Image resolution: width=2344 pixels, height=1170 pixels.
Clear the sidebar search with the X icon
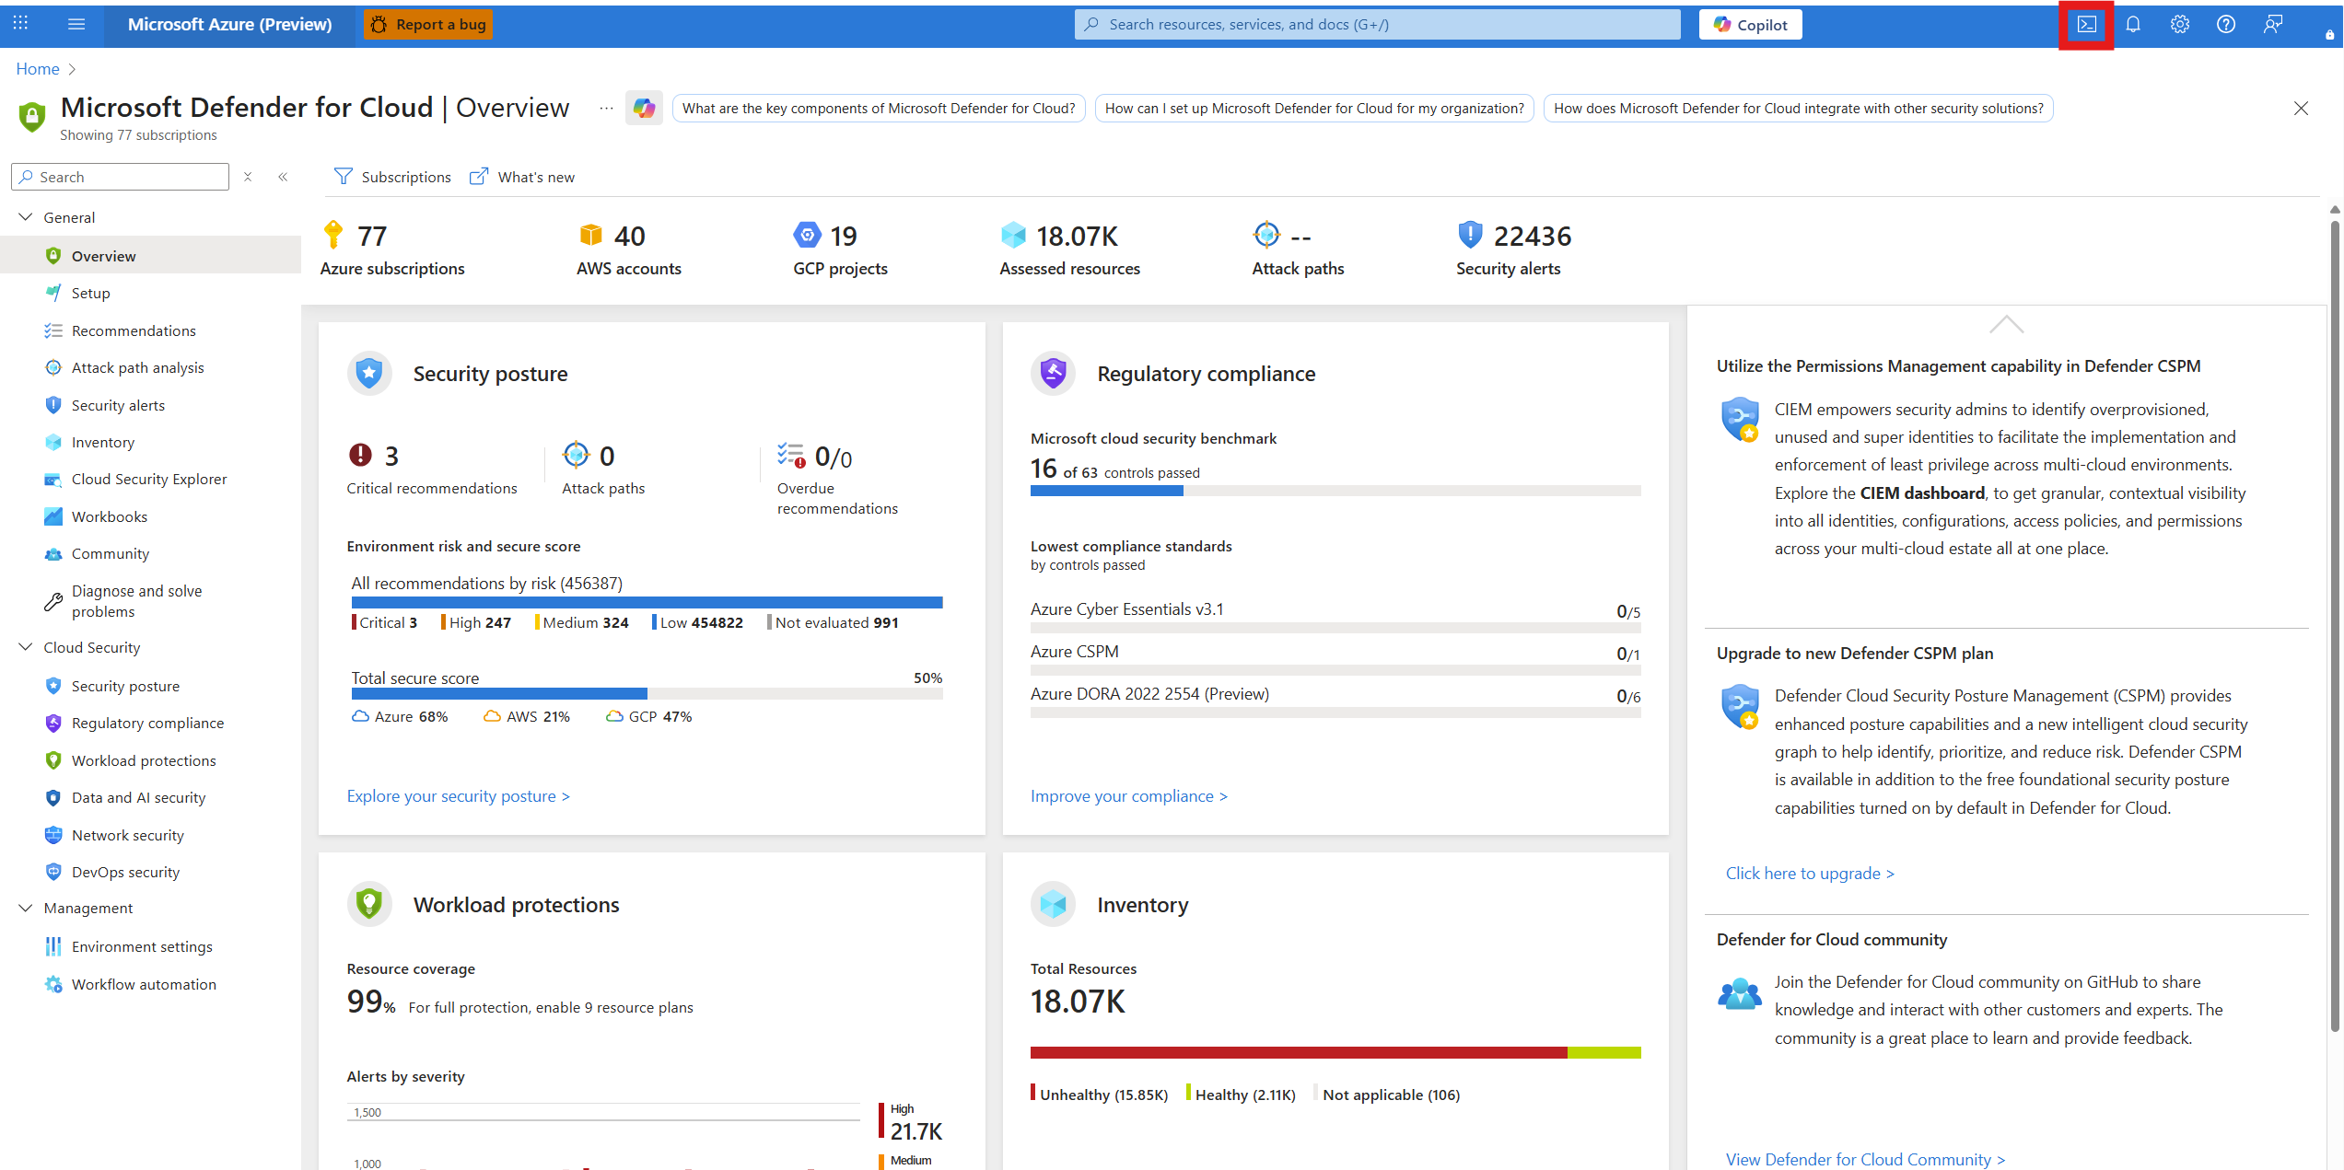tap(248, 177)
